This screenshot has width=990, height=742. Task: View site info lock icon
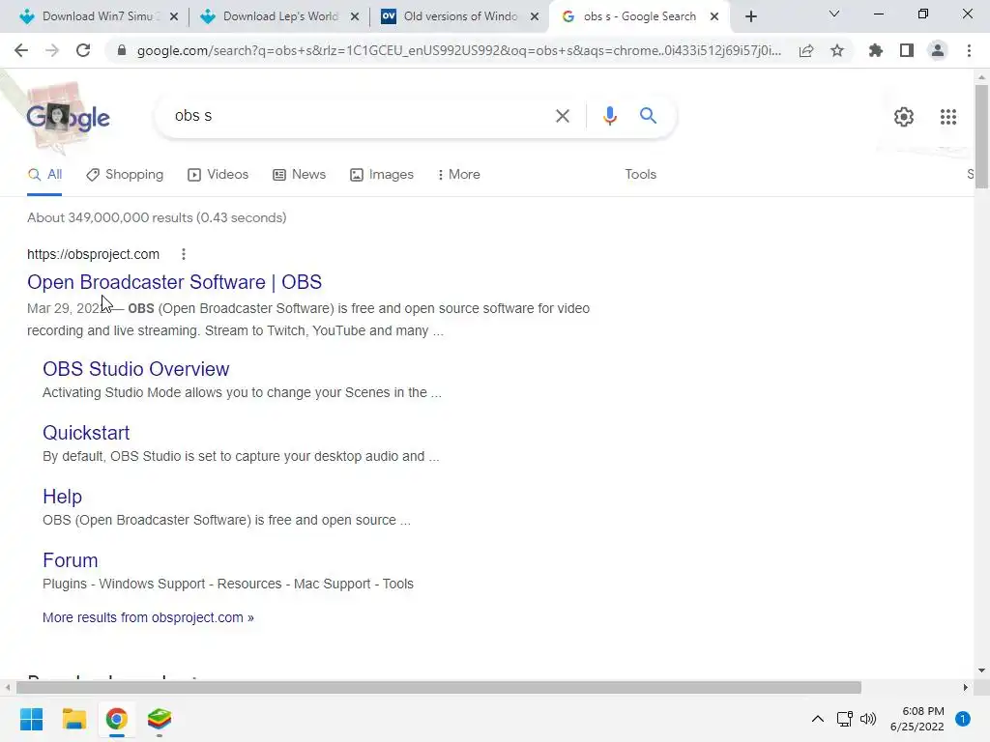122,50
